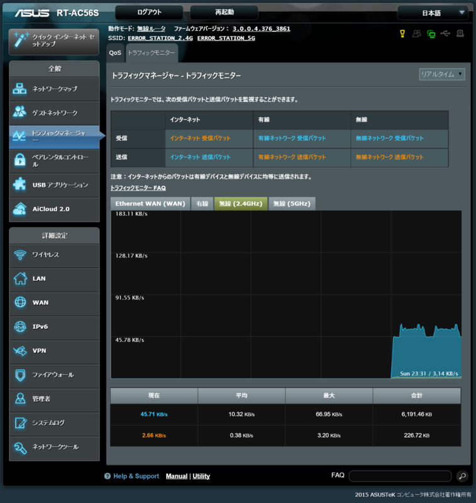This screenshot has height=503, width=476.
Task: Click the average 10.32 KB/s value
Action: click(241, 414)
